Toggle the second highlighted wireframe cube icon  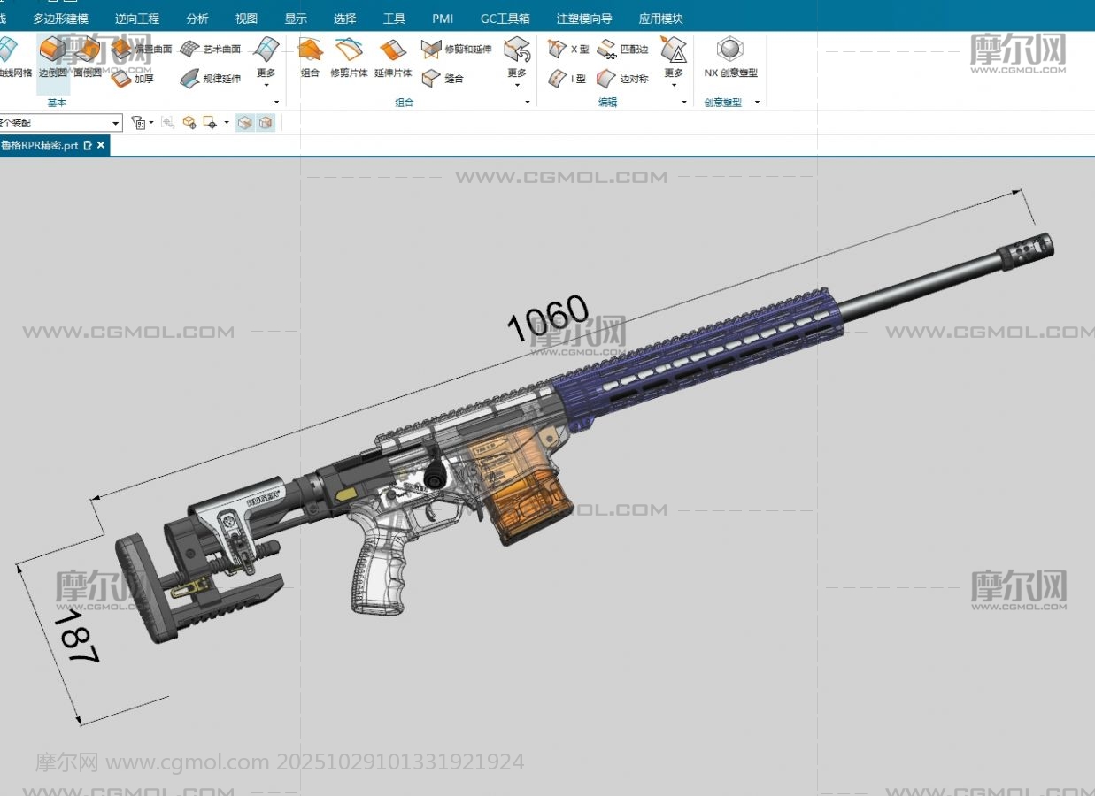[265, 123]
